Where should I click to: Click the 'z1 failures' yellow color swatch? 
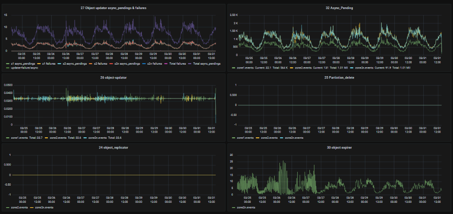(x=38, y=63)
